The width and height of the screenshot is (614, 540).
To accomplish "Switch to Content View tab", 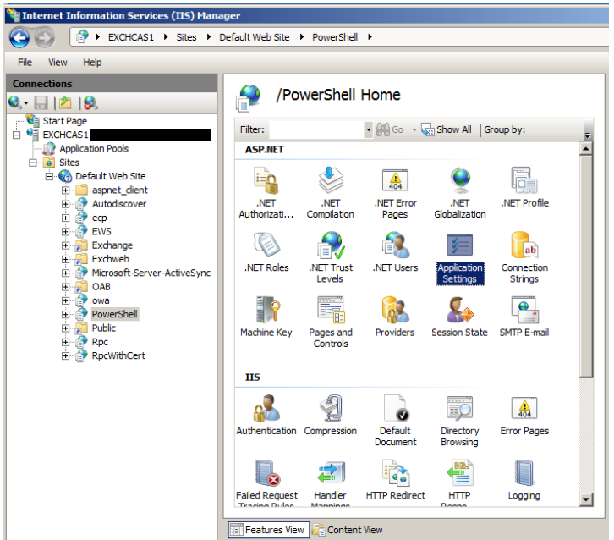I will point(348,530).
